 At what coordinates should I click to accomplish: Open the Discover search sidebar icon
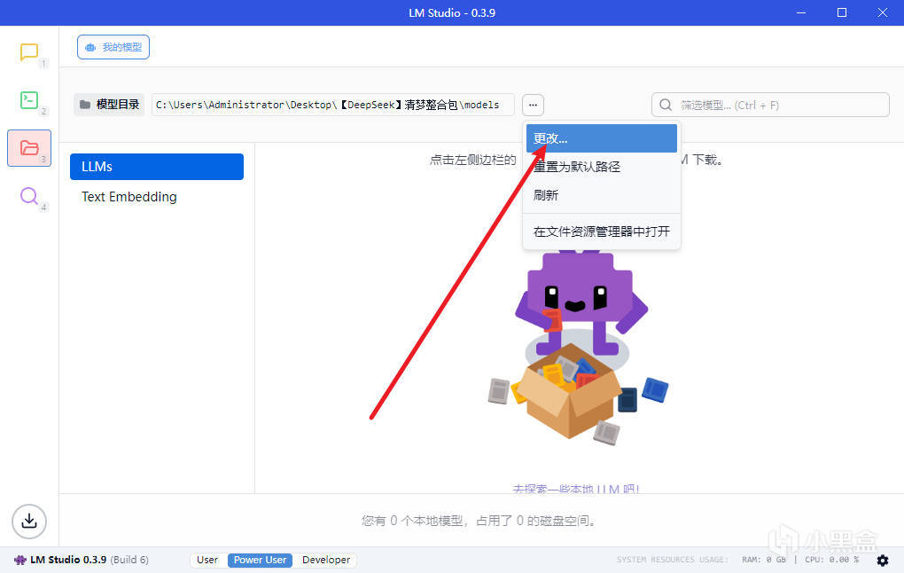29,196
